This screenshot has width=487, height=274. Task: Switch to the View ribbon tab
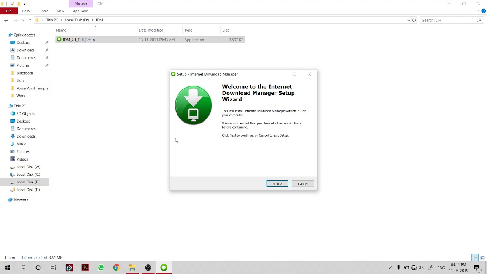coord(60,11)
